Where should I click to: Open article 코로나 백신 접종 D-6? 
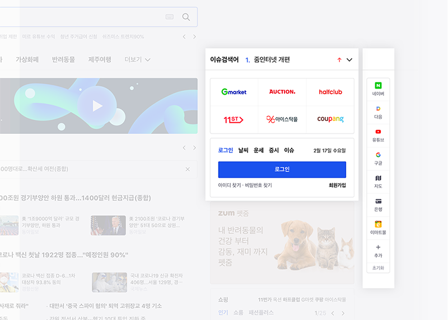49,279
